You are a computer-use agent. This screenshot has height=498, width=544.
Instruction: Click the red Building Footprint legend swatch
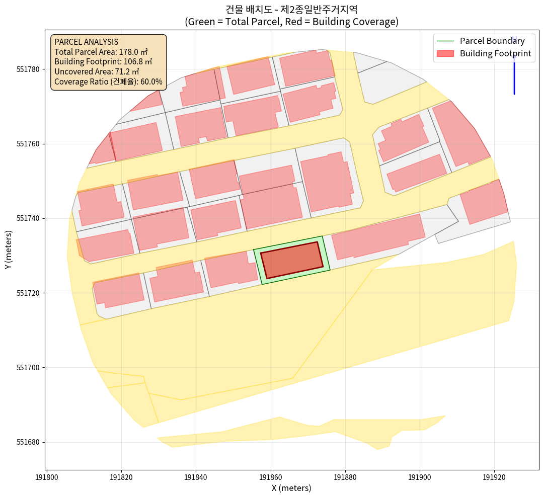pos(445,54)
